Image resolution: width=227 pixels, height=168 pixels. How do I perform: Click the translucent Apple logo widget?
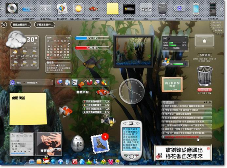tap(204, 41)
